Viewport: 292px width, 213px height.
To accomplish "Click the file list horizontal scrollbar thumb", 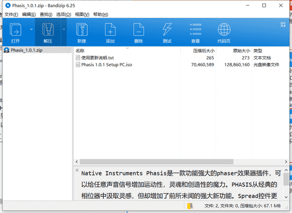I will click(157, 162).
